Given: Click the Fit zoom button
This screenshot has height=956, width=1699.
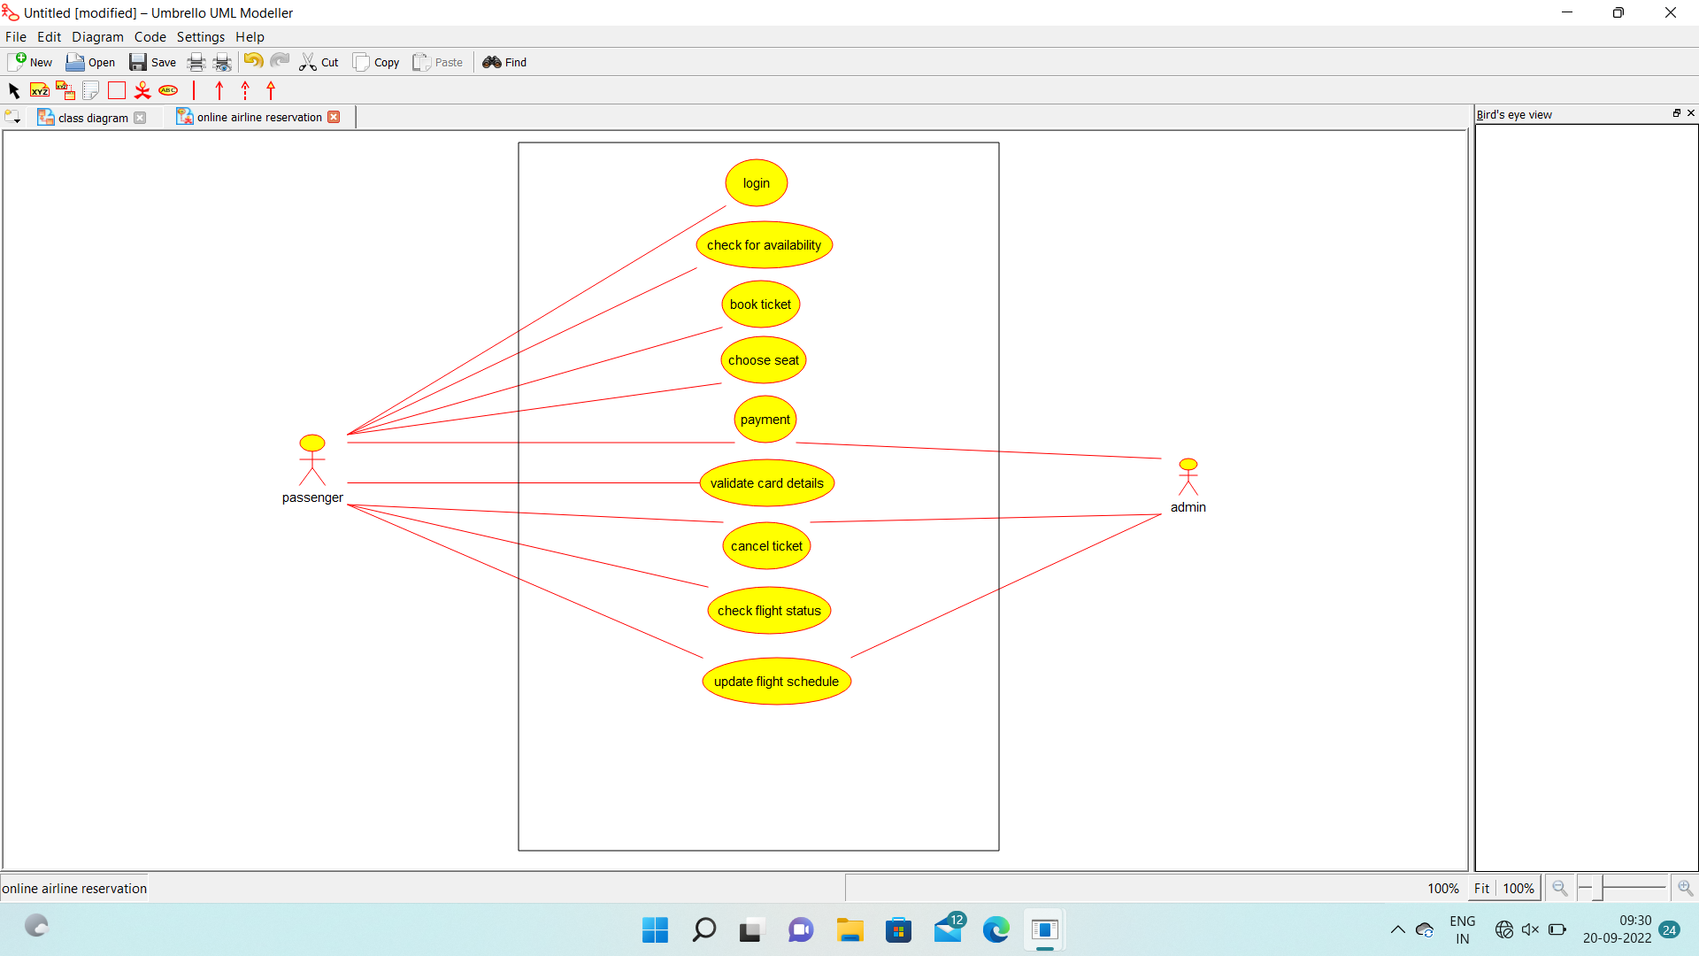Looking at the screenshot, I should [1481, 888].
